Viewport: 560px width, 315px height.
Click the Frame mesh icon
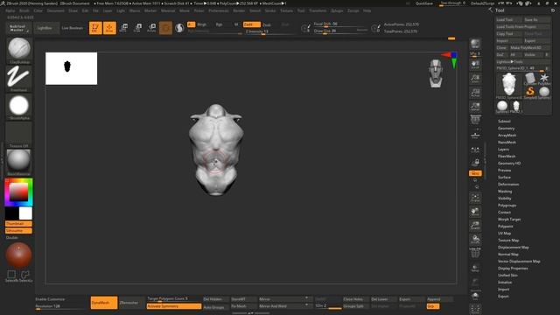pos(475,198)
